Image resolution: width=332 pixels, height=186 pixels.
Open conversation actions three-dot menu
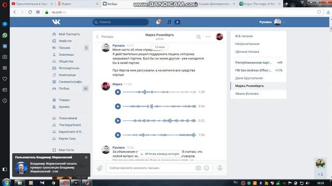click(x=208, y=37)
